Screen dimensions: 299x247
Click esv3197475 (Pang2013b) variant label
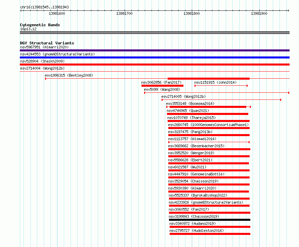[190, 132]
